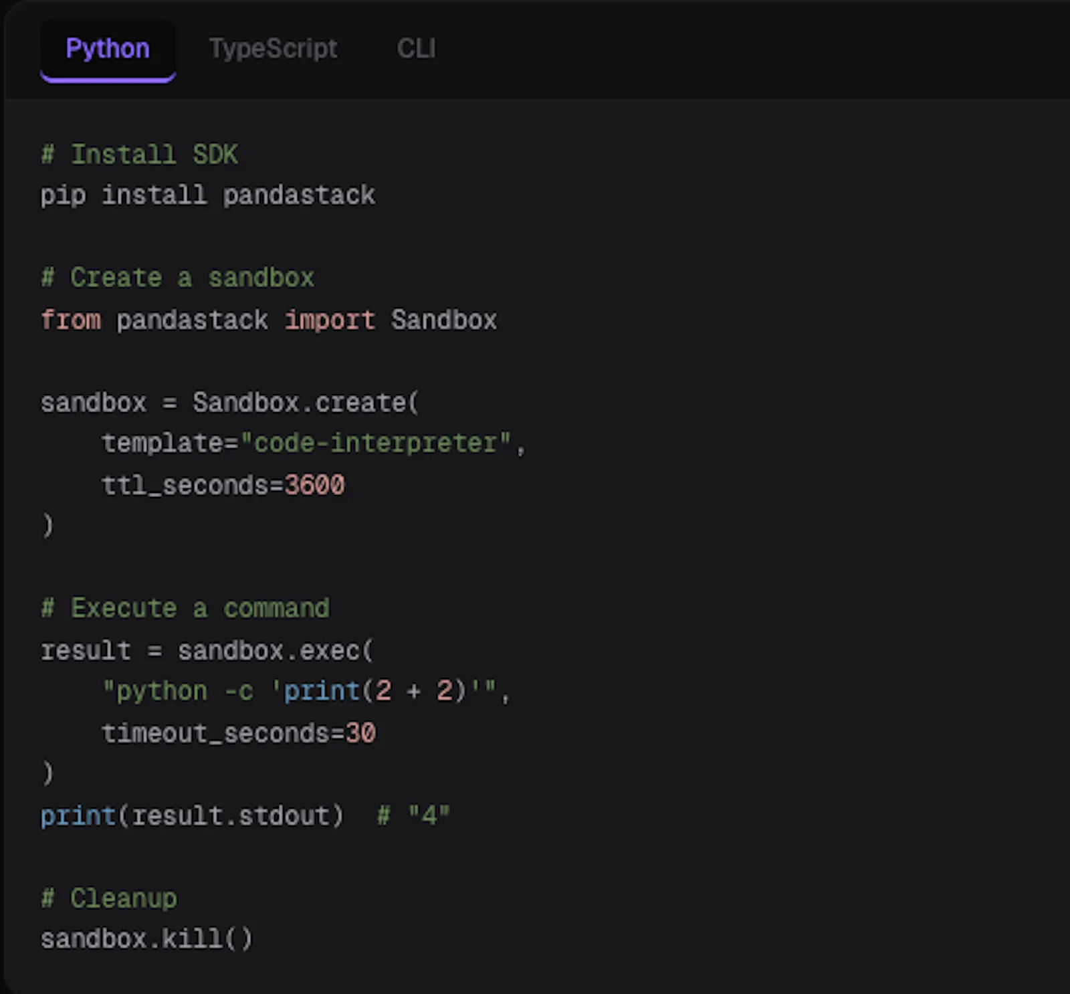
Task: Click the 'timeout_seconds=30' line
Action: coord(239,733)
